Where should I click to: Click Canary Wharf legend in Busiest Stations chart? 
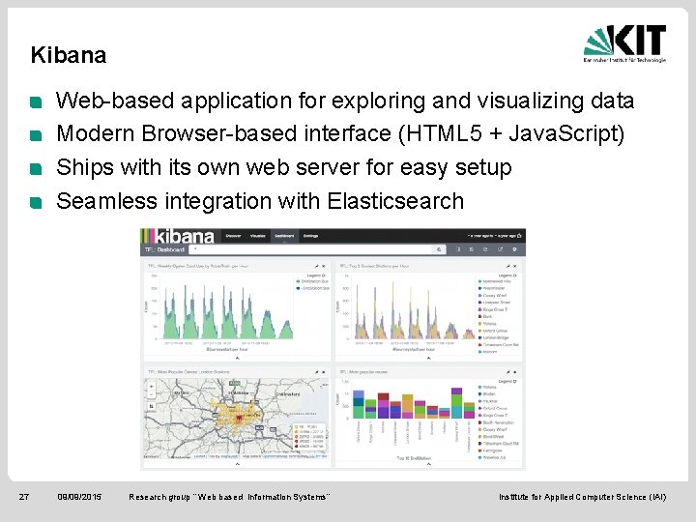492,295
